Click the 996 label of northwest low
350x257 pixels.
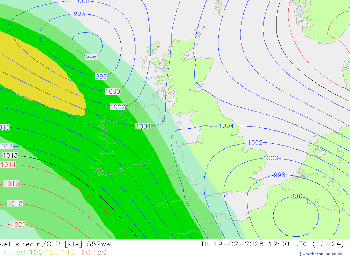click(x=91, y=57)
